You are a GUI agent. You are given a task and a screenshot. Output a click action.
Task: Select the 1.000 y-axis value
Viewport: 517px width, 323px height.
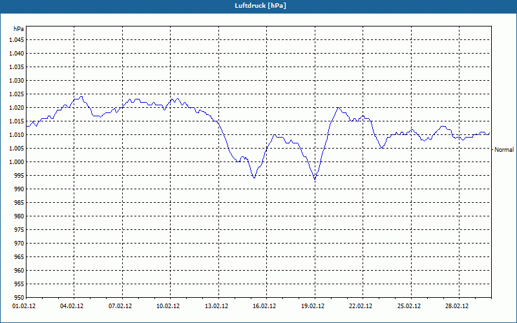click(17, 162)
